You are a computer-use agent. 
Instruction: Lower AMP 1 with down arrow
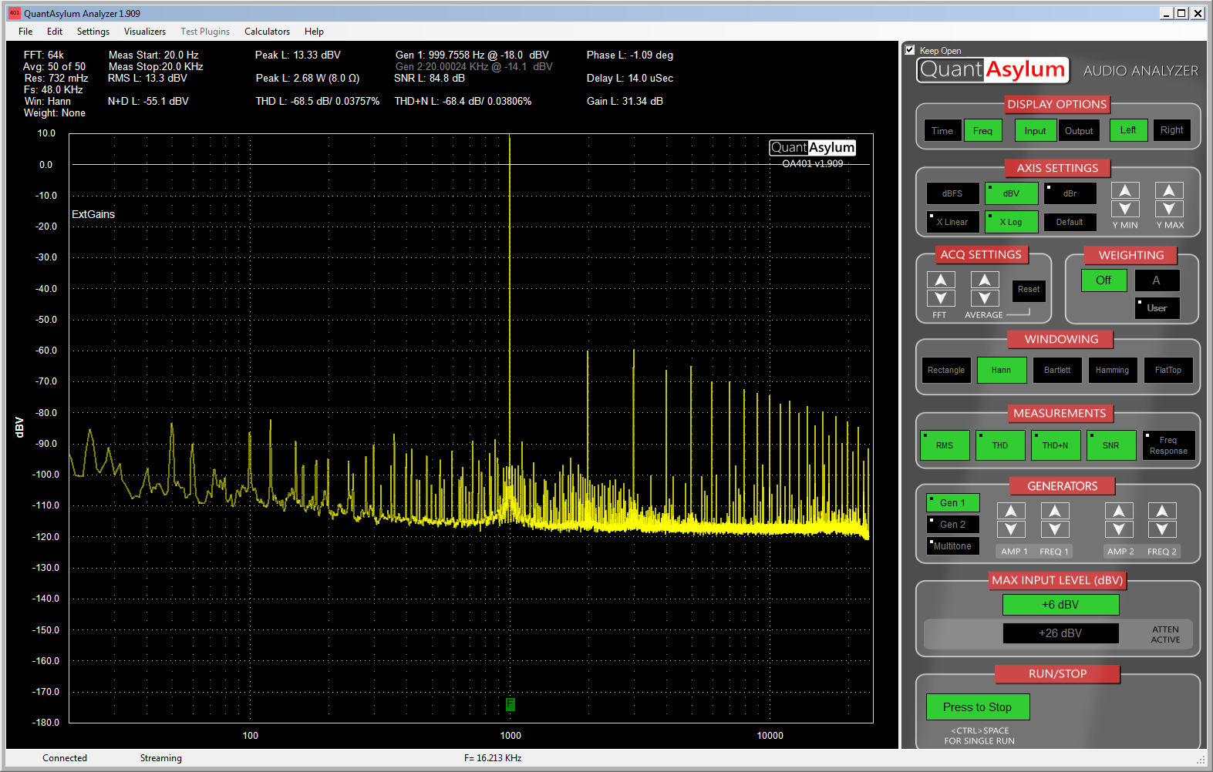[1011, 529]
